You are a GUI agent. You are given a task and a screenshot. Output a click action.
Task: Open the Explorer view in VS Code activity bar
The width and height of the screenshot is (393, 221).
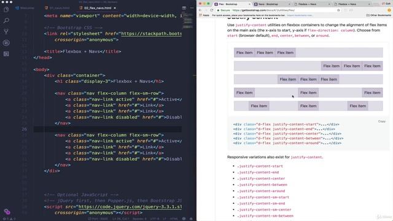click(6, 10)
